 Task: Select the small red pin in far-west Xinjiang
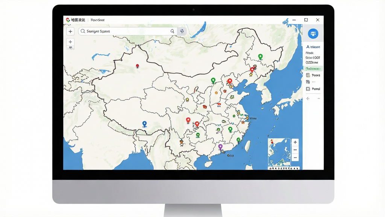click(x=138, y=66)
